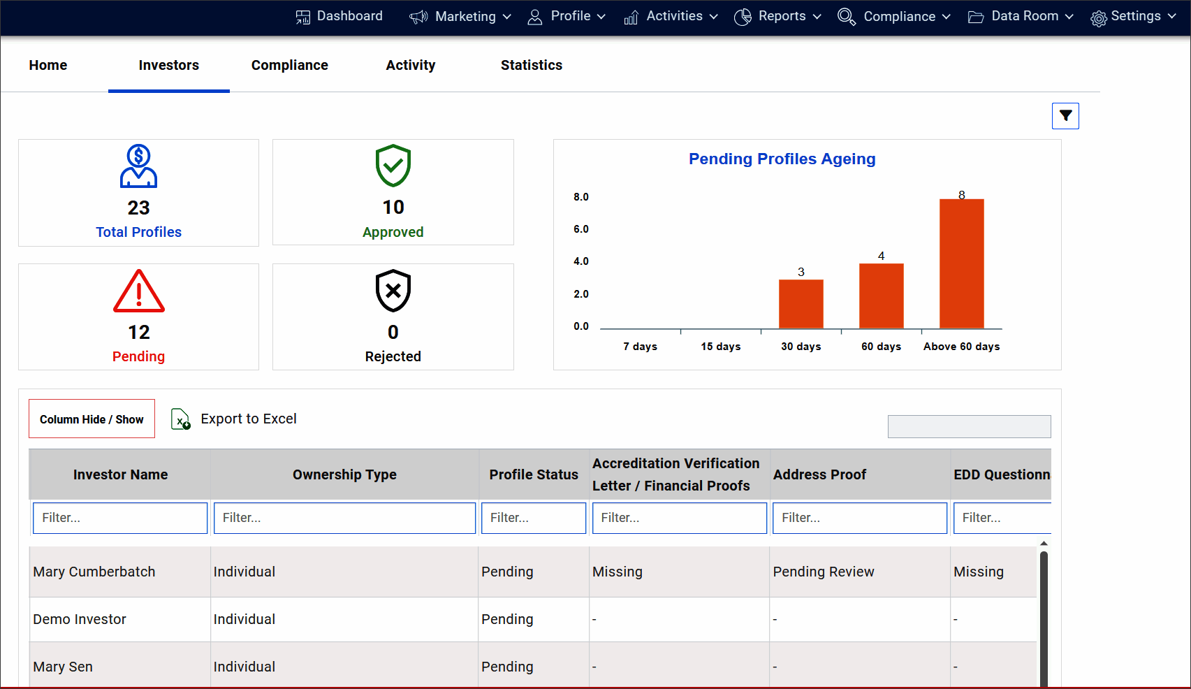Image resolution: width=1191 pixels, height=689 pixels.
Task: Switch to the Statistics tab
Action: coord(531,65)
